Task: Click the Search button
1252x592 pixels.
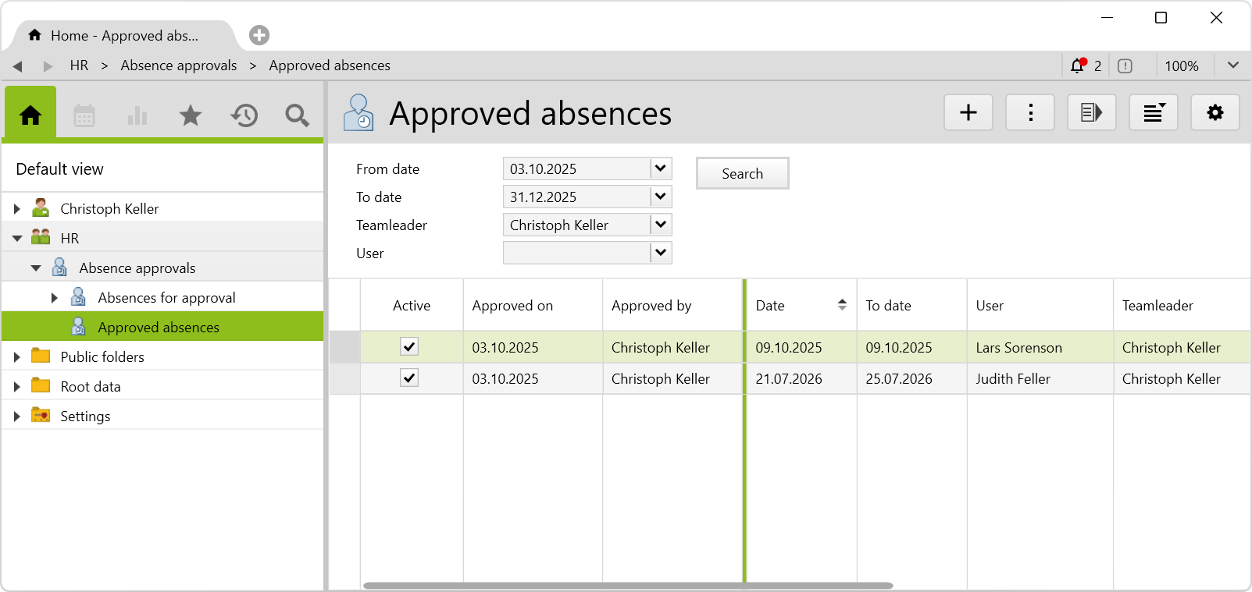Action: (742, 174)
